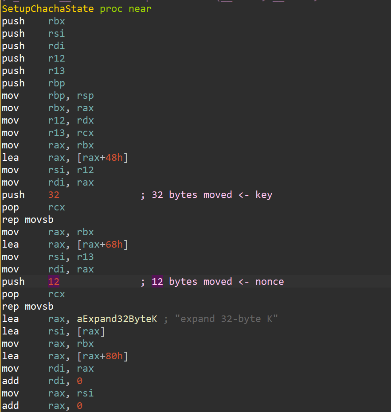Select the 'push r13' line
The width and height of the screenshot is (391, 412).
[33, 71]
